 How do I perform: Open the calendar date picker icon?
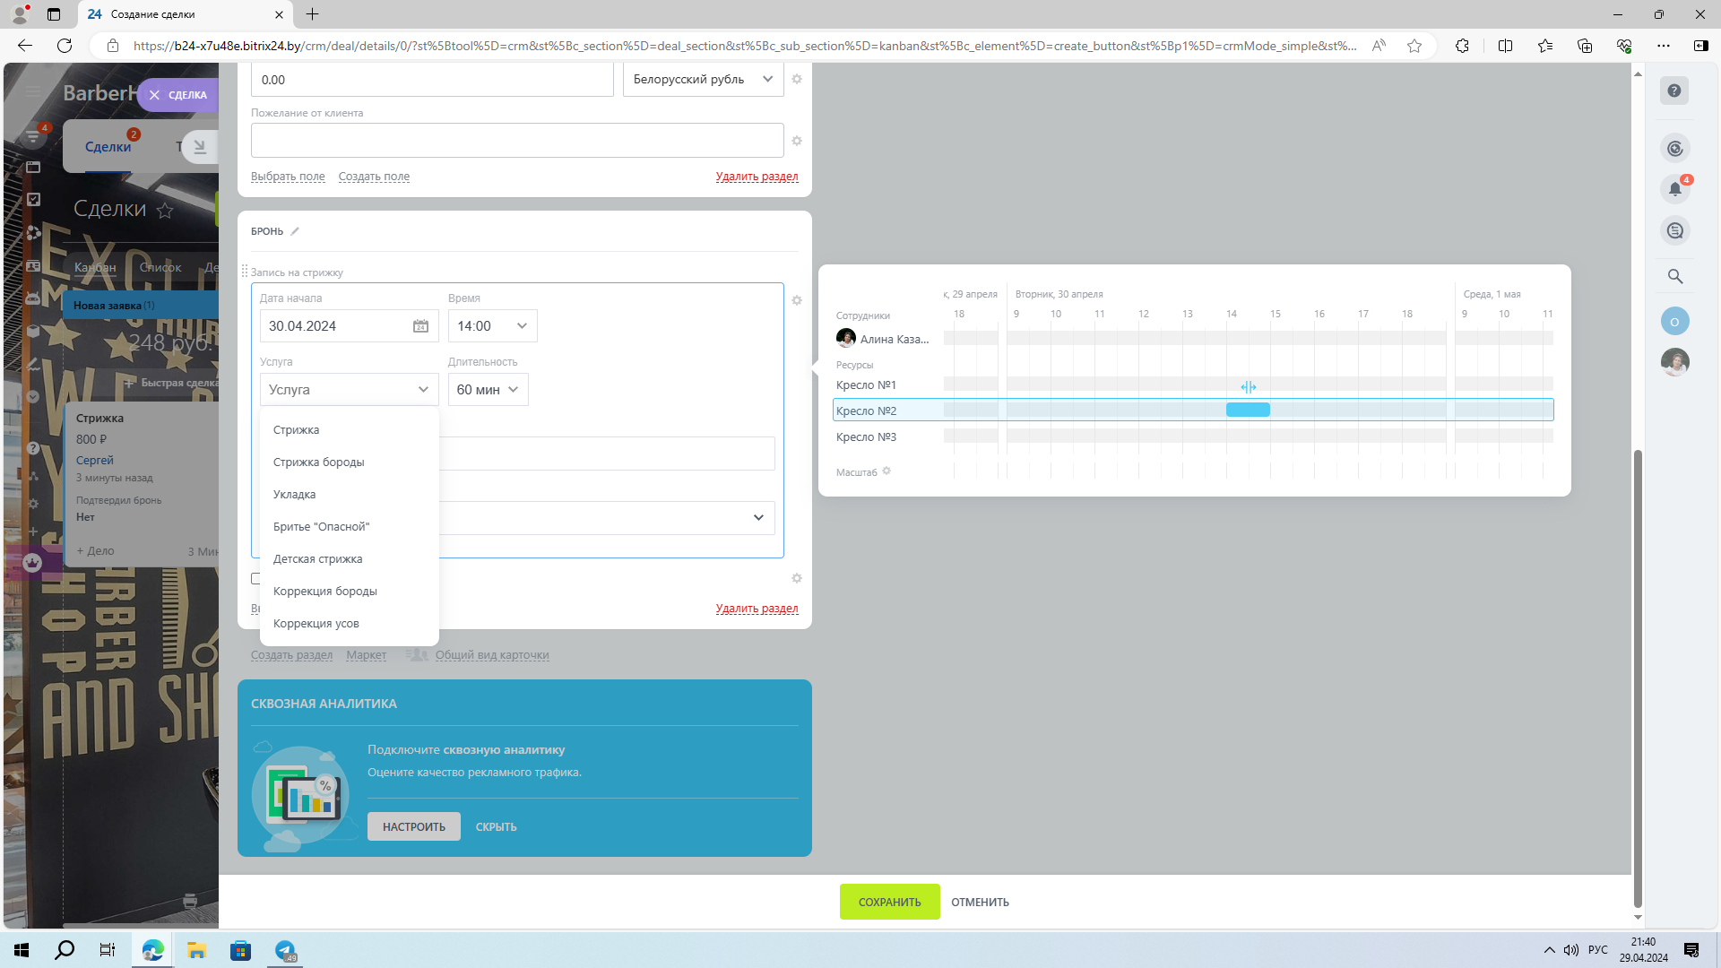pyautogui.click(x=420, y=326)
